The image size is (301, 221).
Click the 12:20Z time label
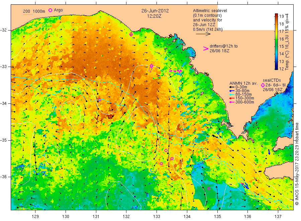[154, 16]
